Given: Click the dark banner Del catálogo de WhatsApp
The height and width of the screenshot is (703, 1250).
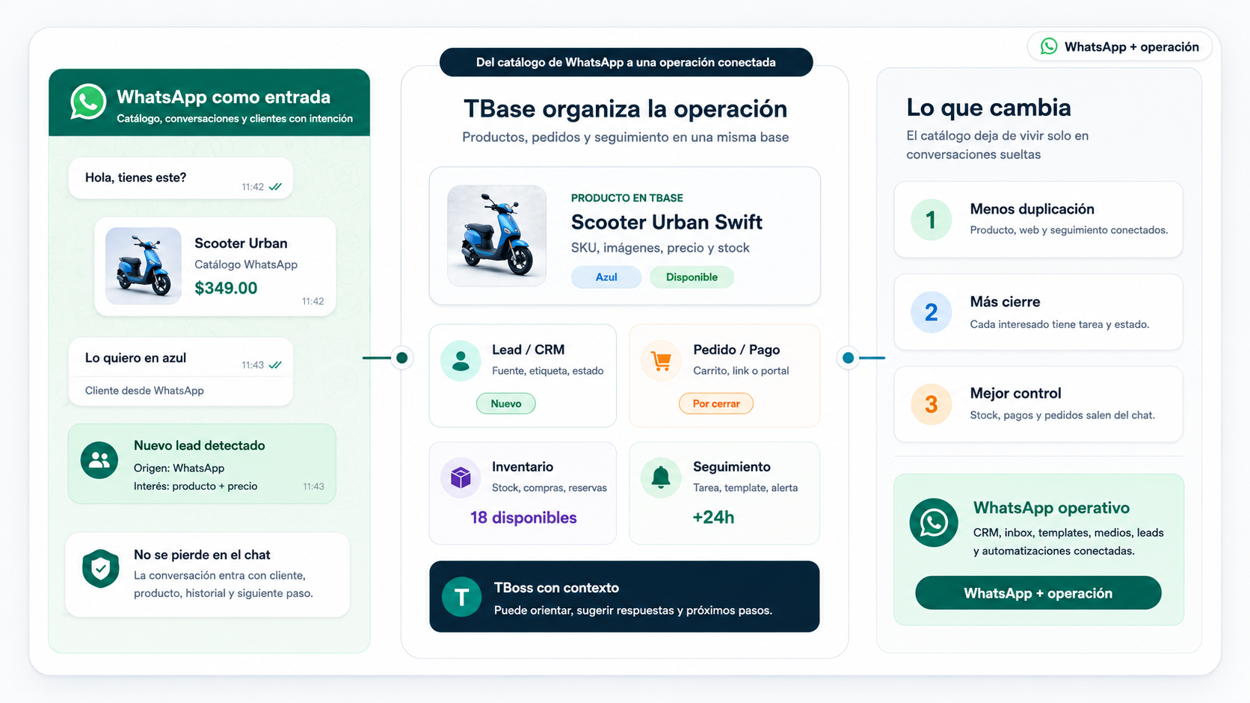Looking at the screenshot, I should pos(626,62).
